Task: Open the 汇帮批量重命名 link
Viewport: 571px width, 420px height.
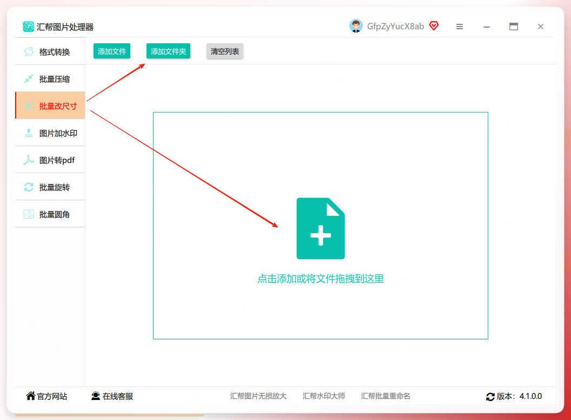Action: [x=386, y=396]
